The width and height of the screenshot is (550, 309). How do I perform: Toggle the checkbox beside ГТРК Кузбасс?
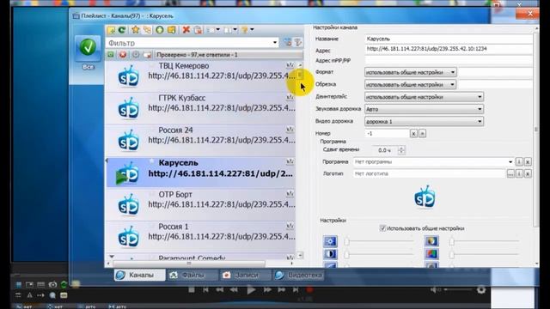pos(151,98)
